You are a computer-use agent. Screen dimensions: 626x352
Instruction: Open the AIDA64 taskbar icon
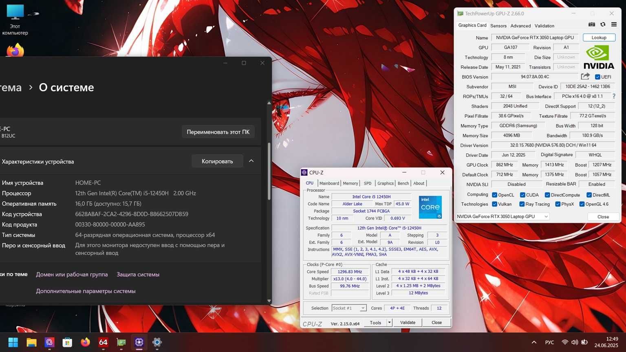103,342
